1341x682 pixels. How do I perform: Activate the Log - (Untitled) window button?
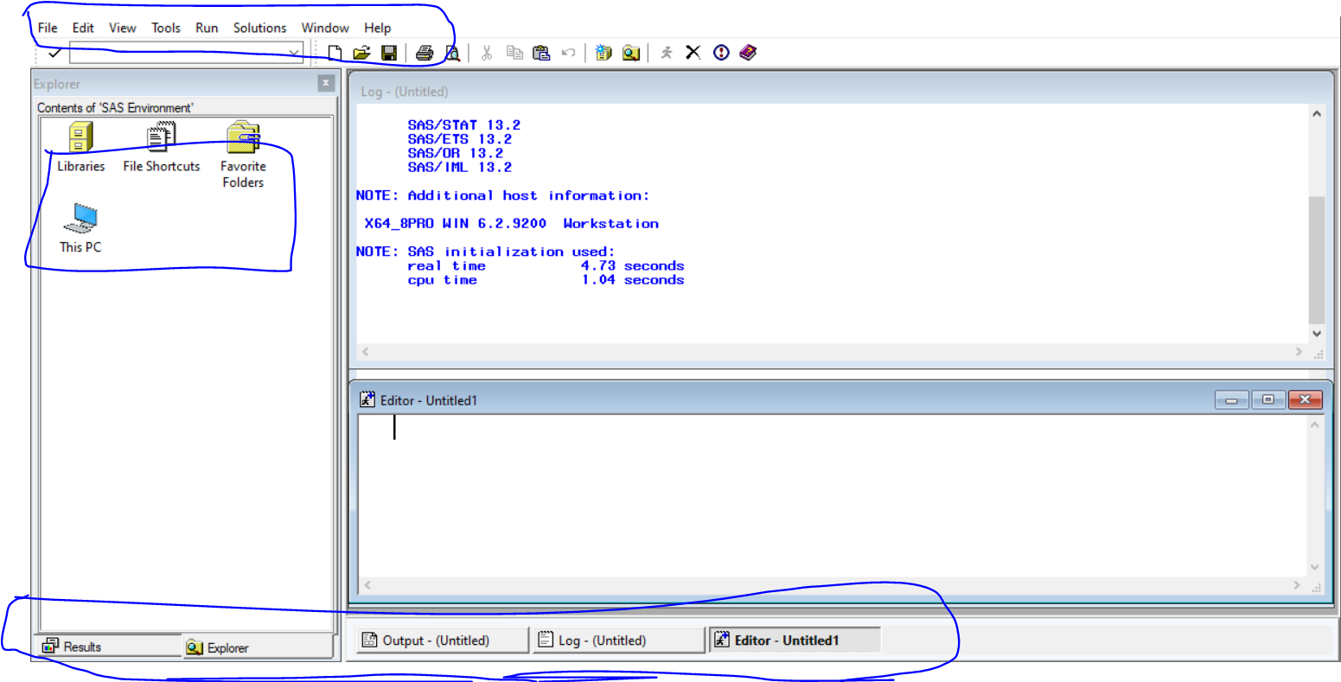tap(618, 641)
